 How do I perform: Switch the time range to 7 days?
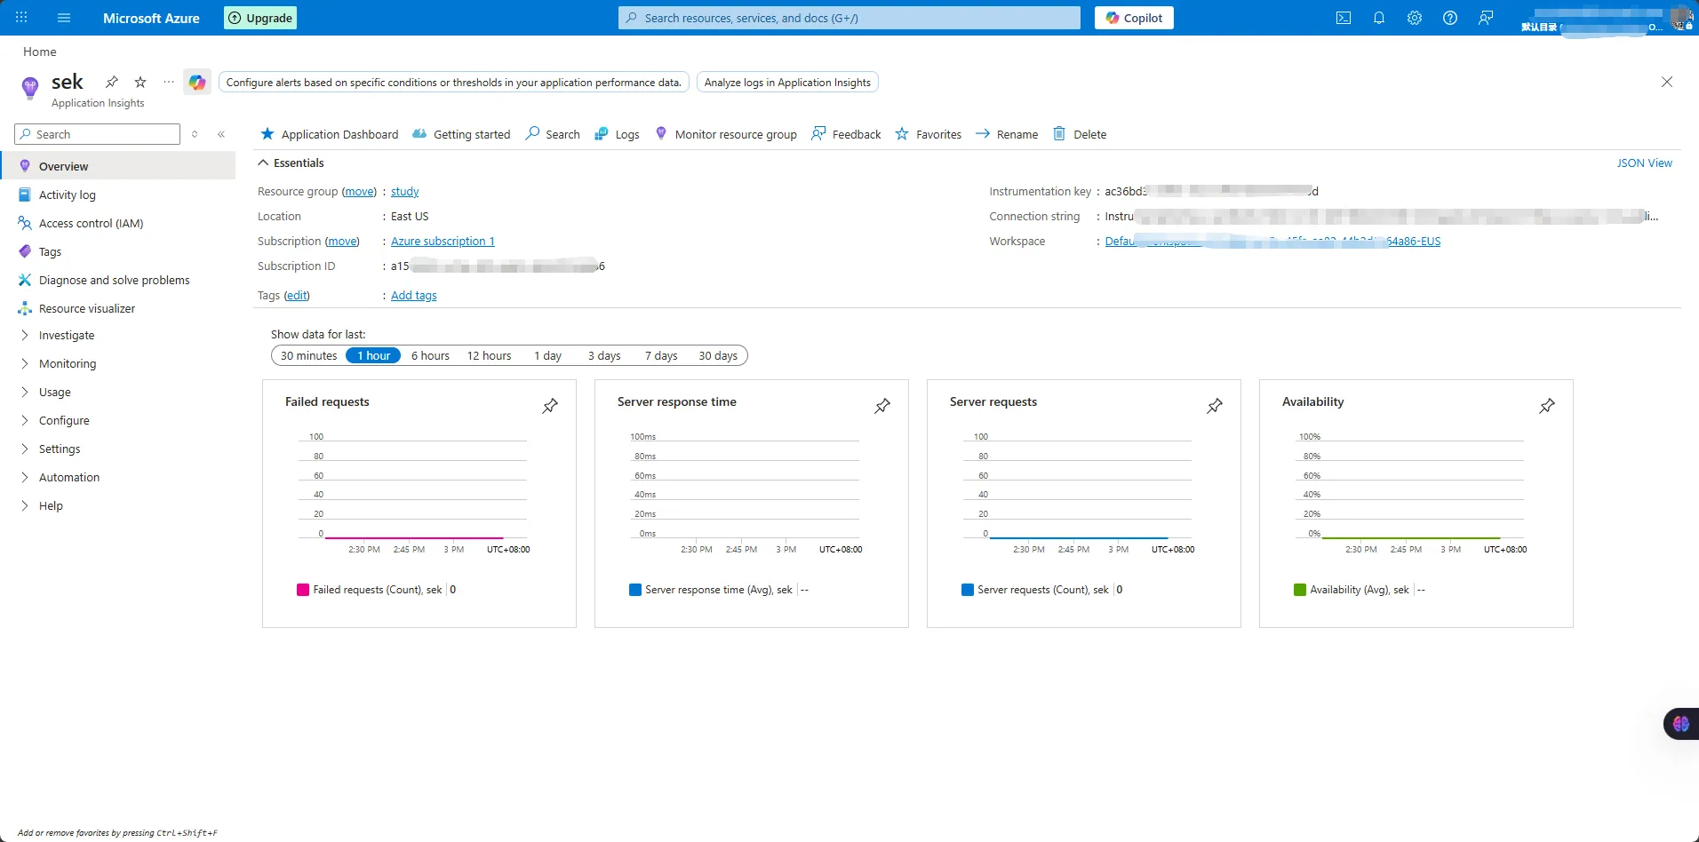(x=660, y=356)
